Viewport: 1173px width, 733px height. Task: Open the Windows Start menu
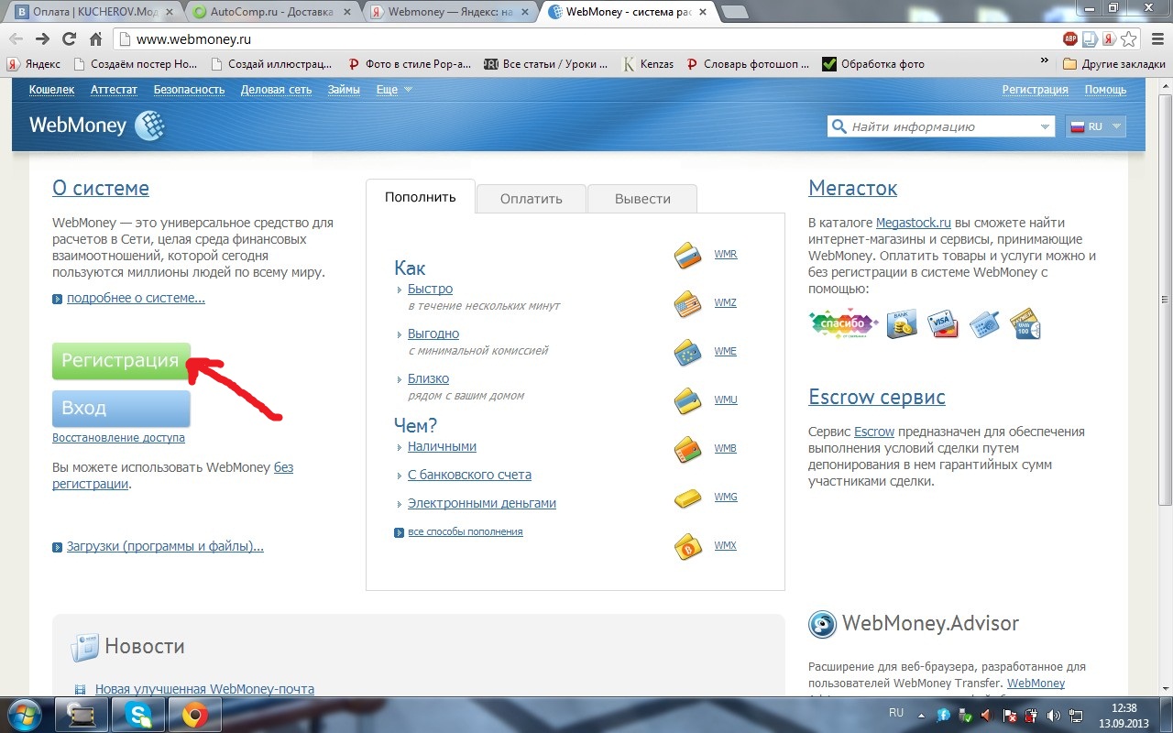click(x=25, y=715)
